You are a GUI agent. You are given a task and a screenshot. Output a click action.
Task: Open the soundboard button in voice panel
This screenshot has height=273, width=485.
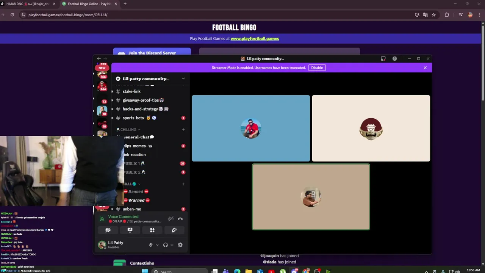174,230
